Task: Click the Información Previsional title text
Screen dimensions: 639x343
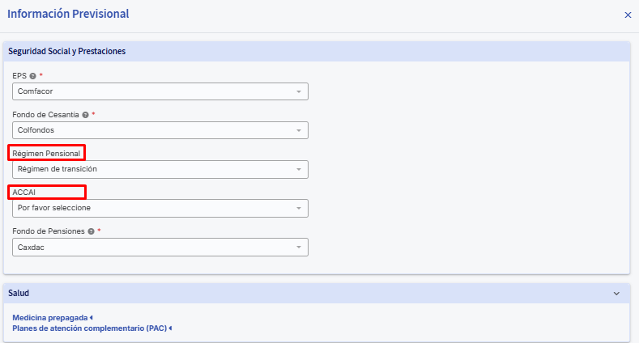Action: 68,14
